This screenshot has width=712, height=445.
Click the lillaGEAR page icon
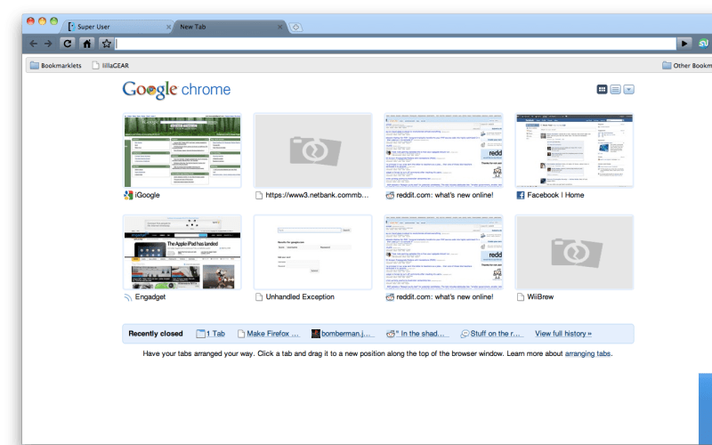95,65
